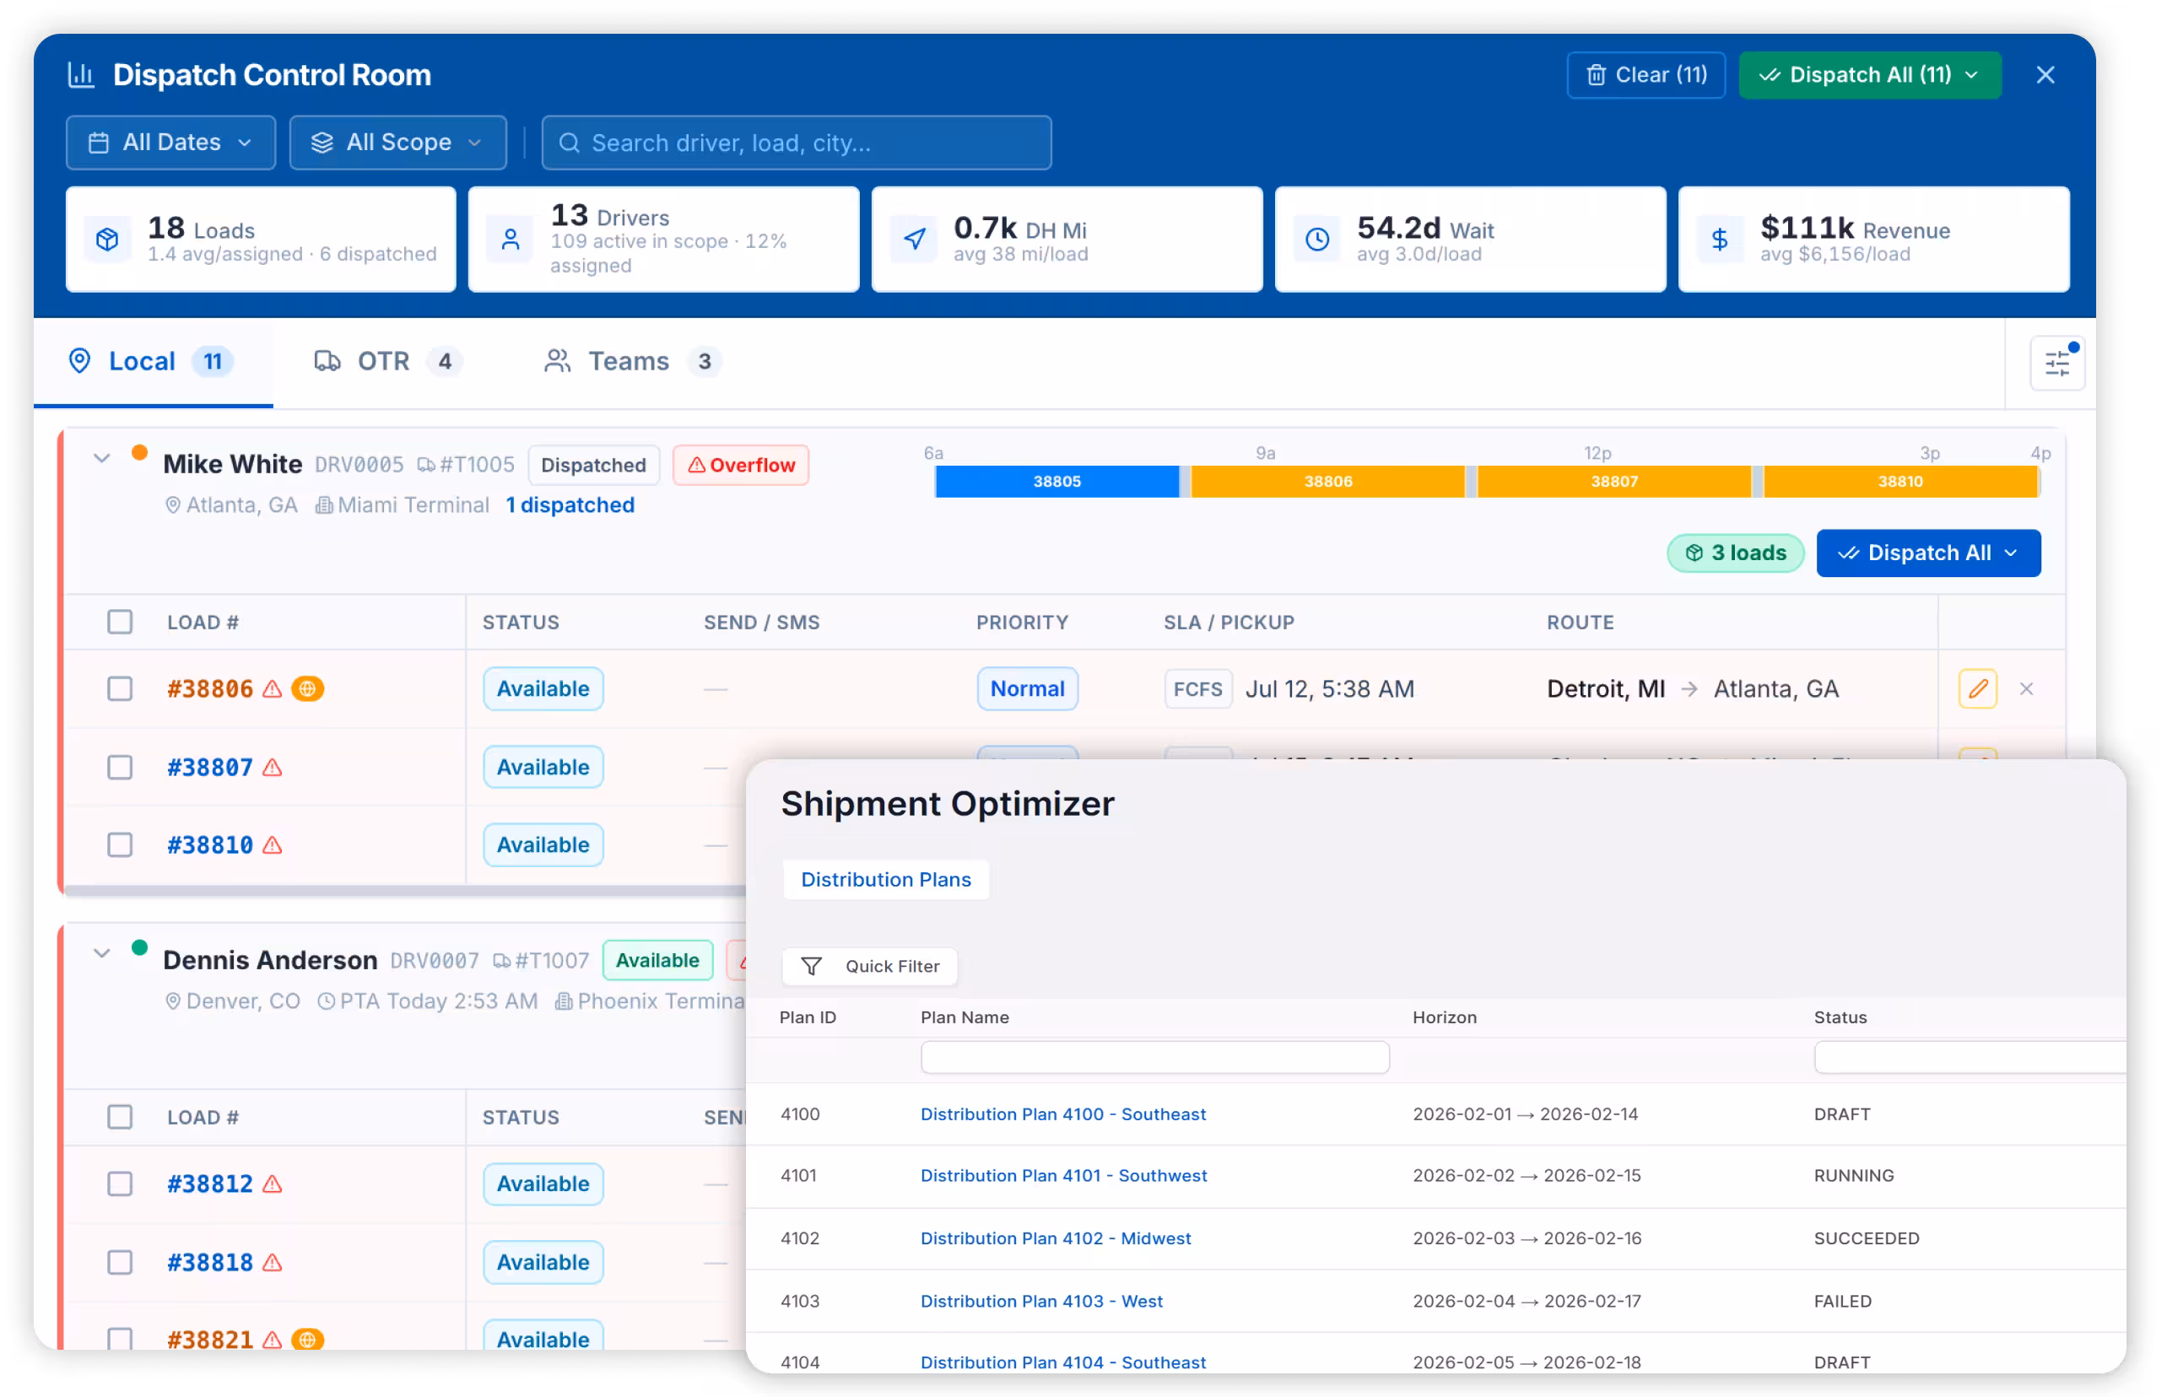Click the clock icon beside PTA Today 2:53 AM

(x=326, y=1001)
